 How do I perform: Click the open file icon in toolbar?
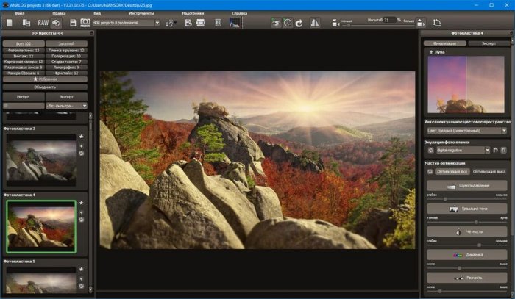pyautogui.click(x=8, y=23)
